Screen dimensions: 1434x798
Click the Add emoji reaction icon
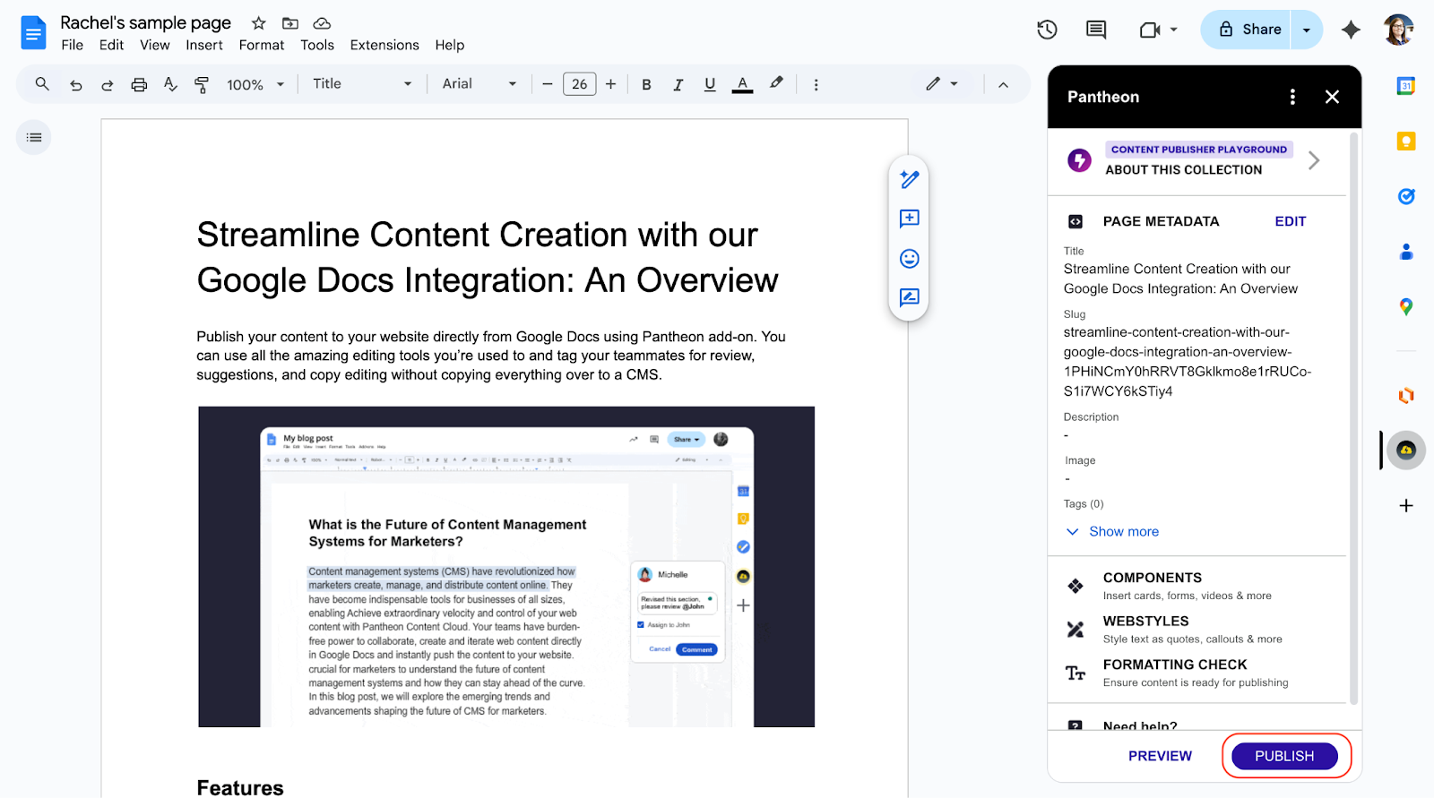coord(909,259)
